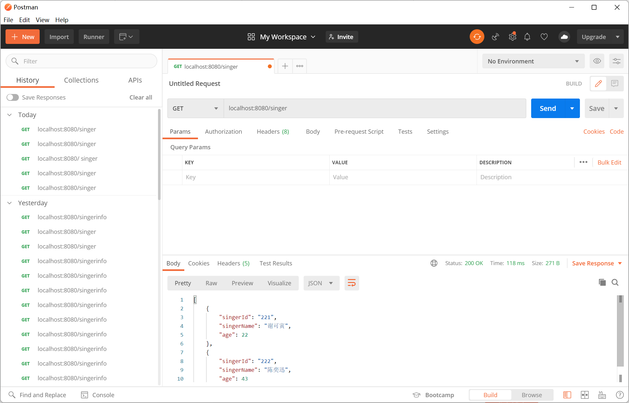Viewport: 629px width, 403px height.
Task: Open the notifications bell icon
Action: (527, 37)
